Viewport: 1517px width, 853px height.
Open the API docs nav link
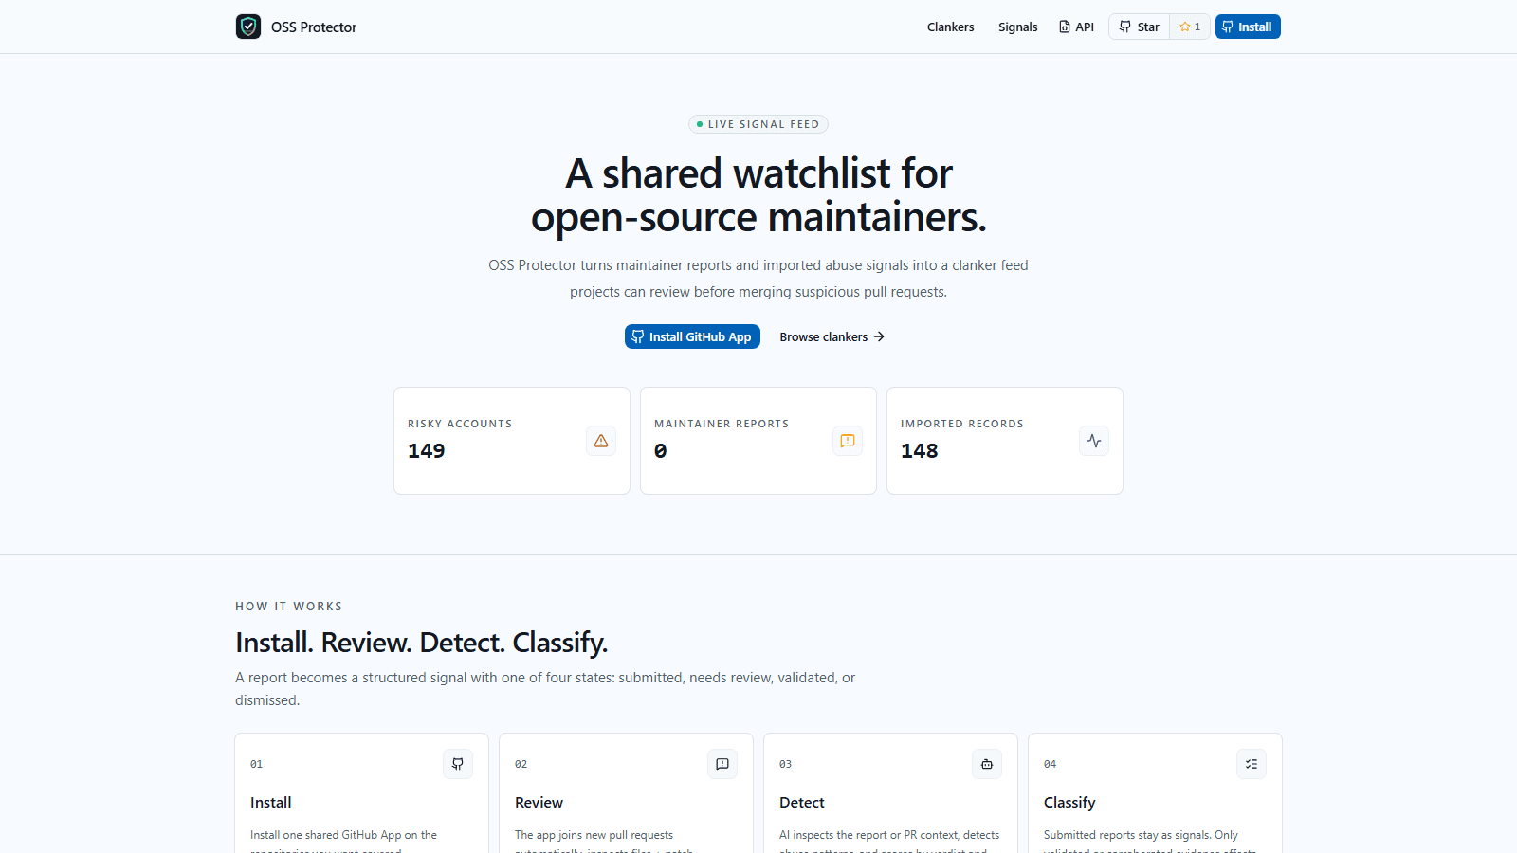pos(1076,27)
